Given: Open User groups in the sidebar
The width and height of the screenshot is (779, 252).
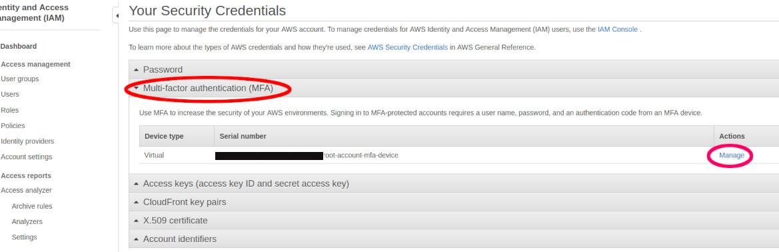Looking at the screenshot, I should [20, 79].
